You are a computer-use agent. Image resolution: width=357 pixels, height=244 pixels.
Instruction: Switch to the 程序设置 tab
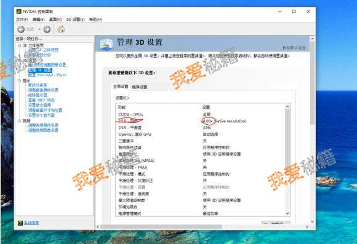pos(139,87)
